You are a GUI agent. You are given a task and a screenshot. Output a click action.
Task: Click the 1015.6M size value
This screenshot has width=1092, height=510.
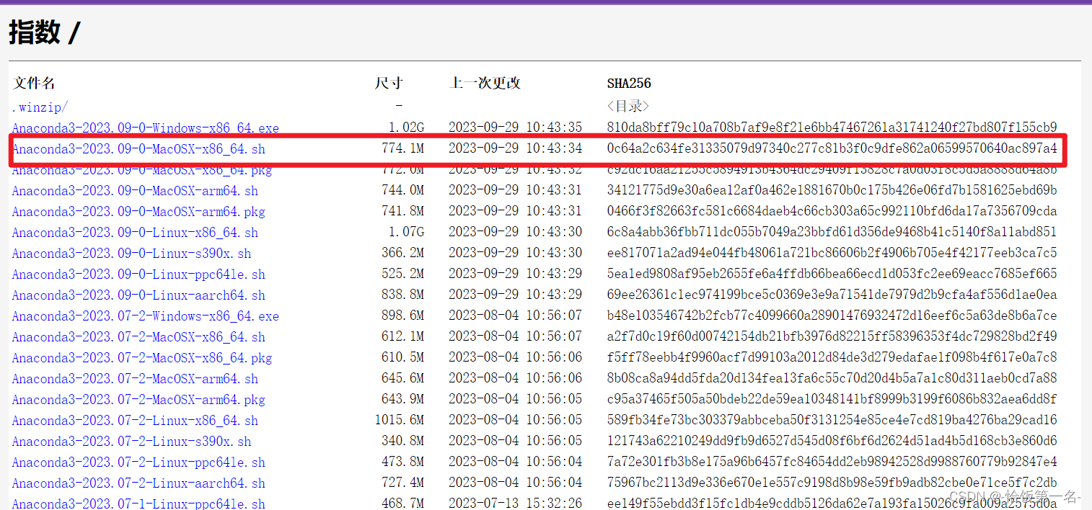400,420
